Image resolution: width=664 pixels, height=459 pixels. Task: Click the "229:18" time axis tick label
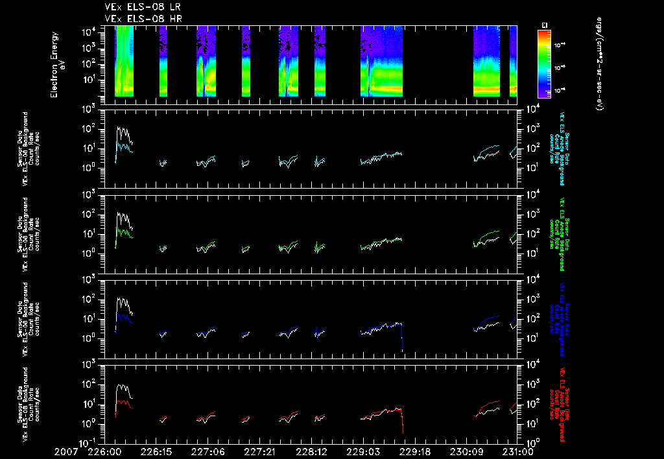tap(414, 453)
